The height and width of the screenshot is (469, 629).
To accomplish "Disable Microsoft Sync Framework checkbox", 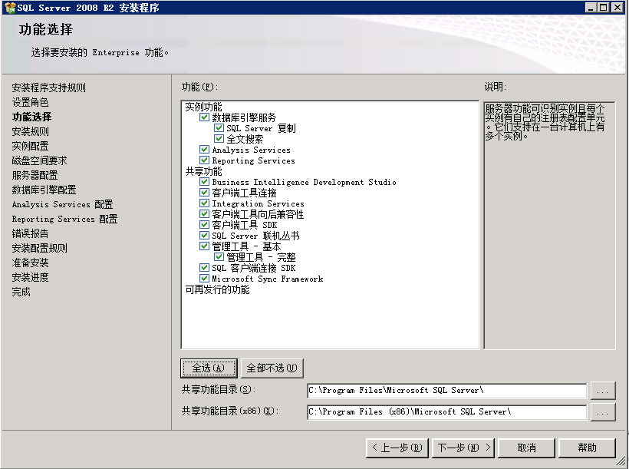I will click(204, 279).
